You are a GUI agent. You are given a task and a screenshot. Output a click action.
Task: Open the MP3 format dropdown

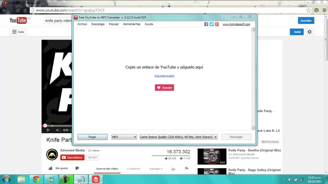(124, 137)
